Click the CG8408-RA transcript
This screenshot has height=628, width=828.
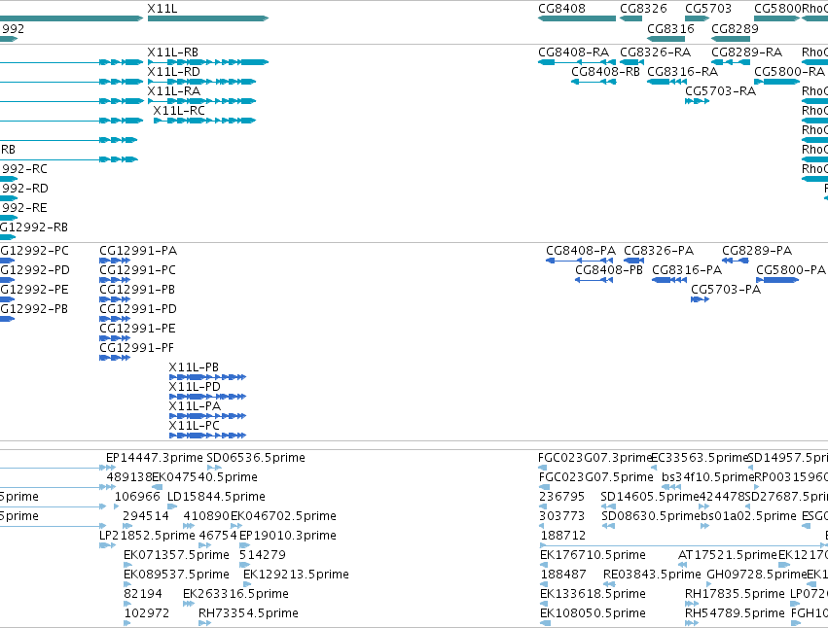tap(577, 62)
